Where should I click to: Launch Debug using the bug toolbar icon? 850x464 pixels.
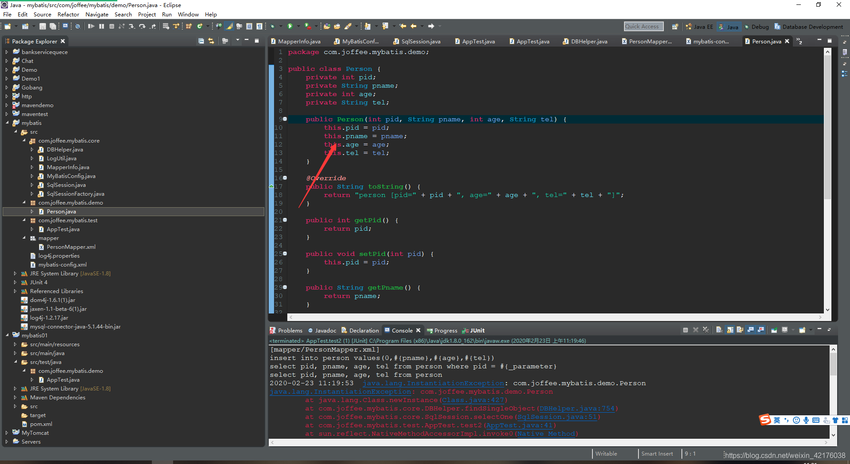point(272,26)
